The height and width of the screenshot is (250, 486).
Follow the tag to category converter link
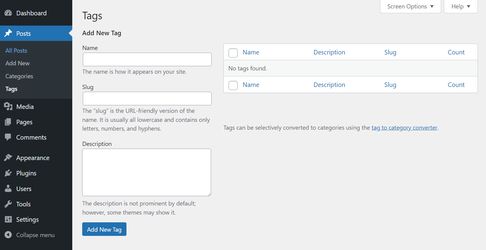404,128
